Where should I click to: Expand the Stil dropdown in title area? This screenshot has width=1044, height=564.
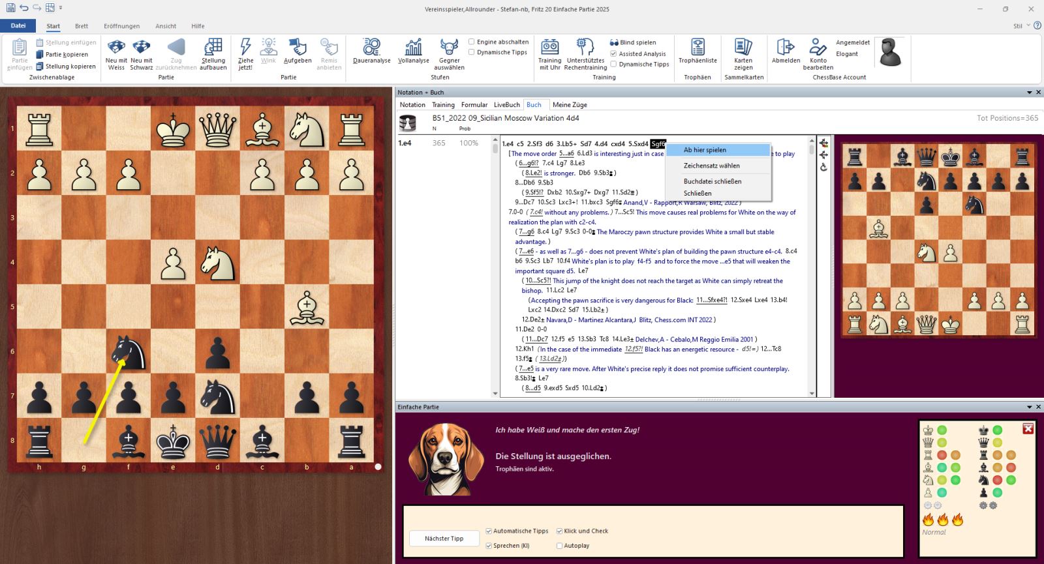[1028, 25]
